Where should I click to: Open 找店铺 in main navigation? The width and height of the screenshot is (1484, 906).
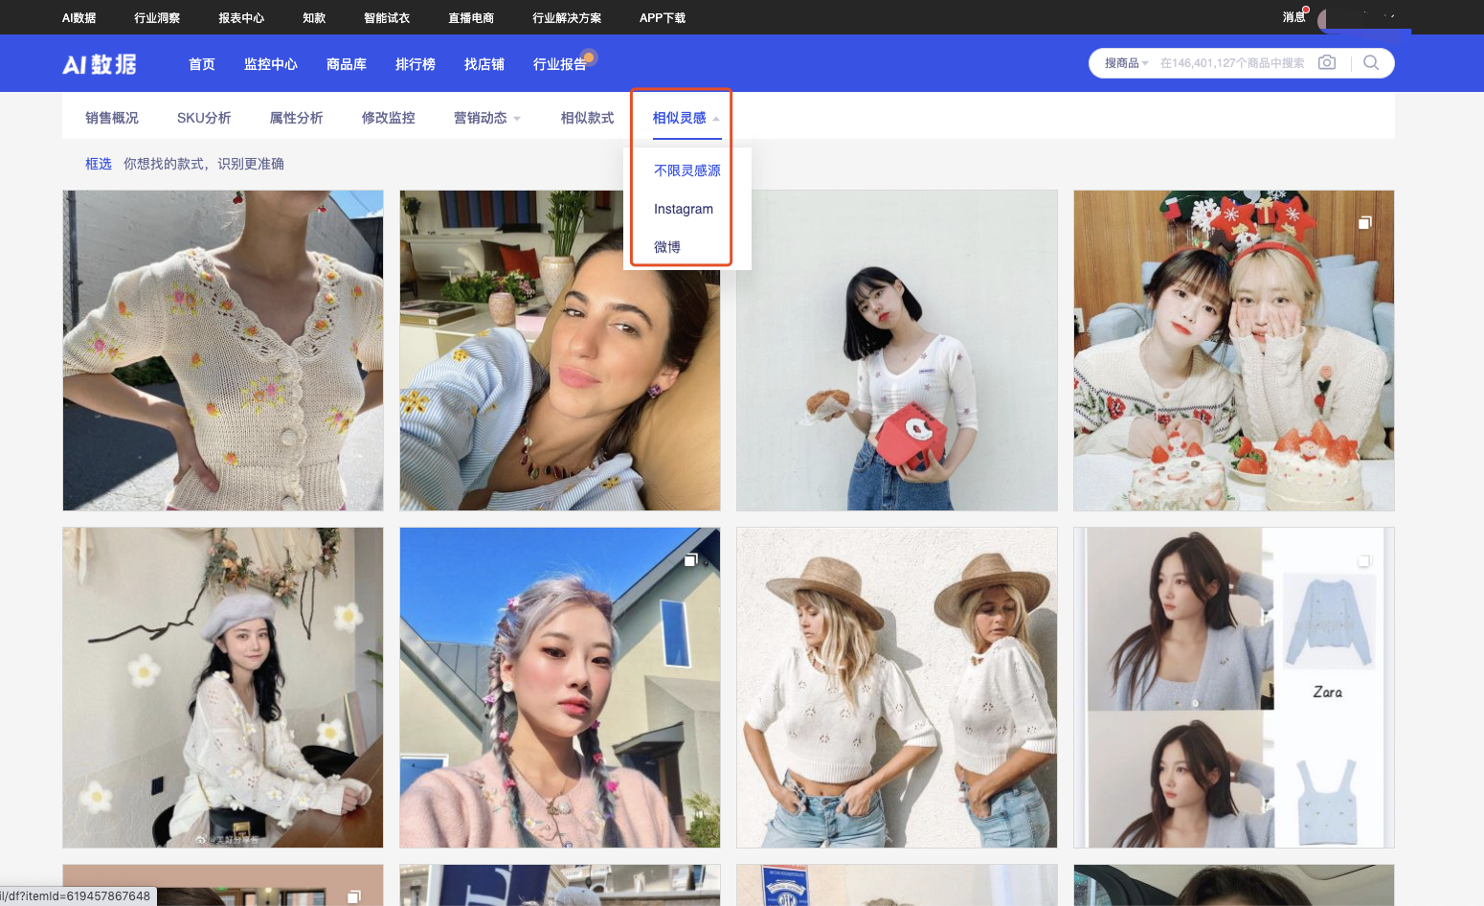pyautogui.click(x=484, y=64)
